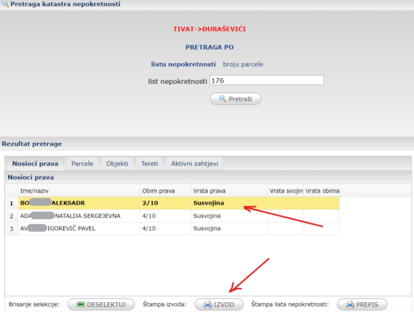The width and height of the screenshot is (414, 312).
Task: Click the magnifier icon in the Pretraži button
Action: click(x=223, y=99)
